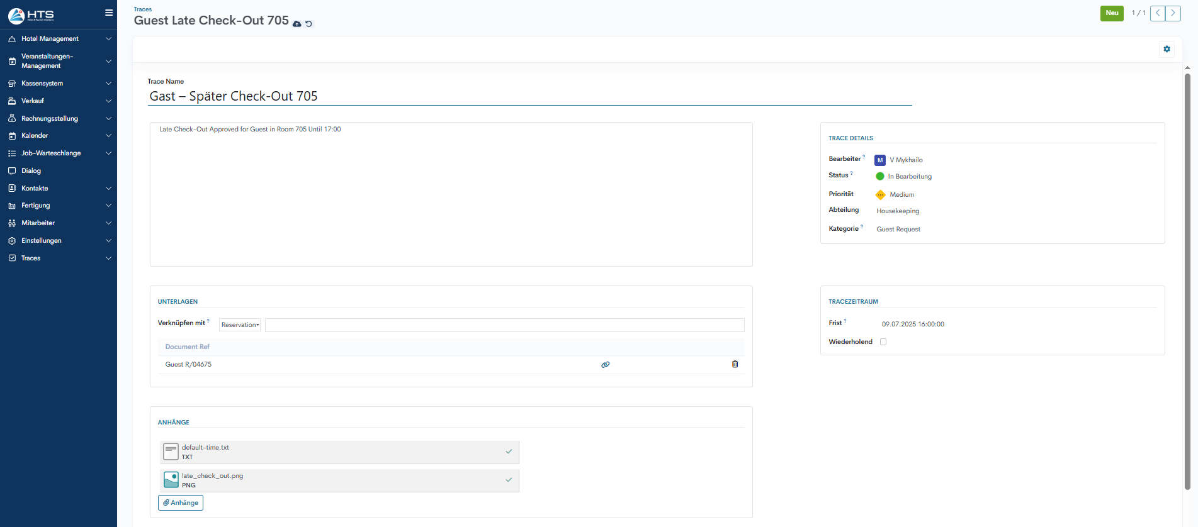Click the default-time.txt file icon
Image resolution: width=1198 pixels, height=527 pixels.
[x=171, y=452]
